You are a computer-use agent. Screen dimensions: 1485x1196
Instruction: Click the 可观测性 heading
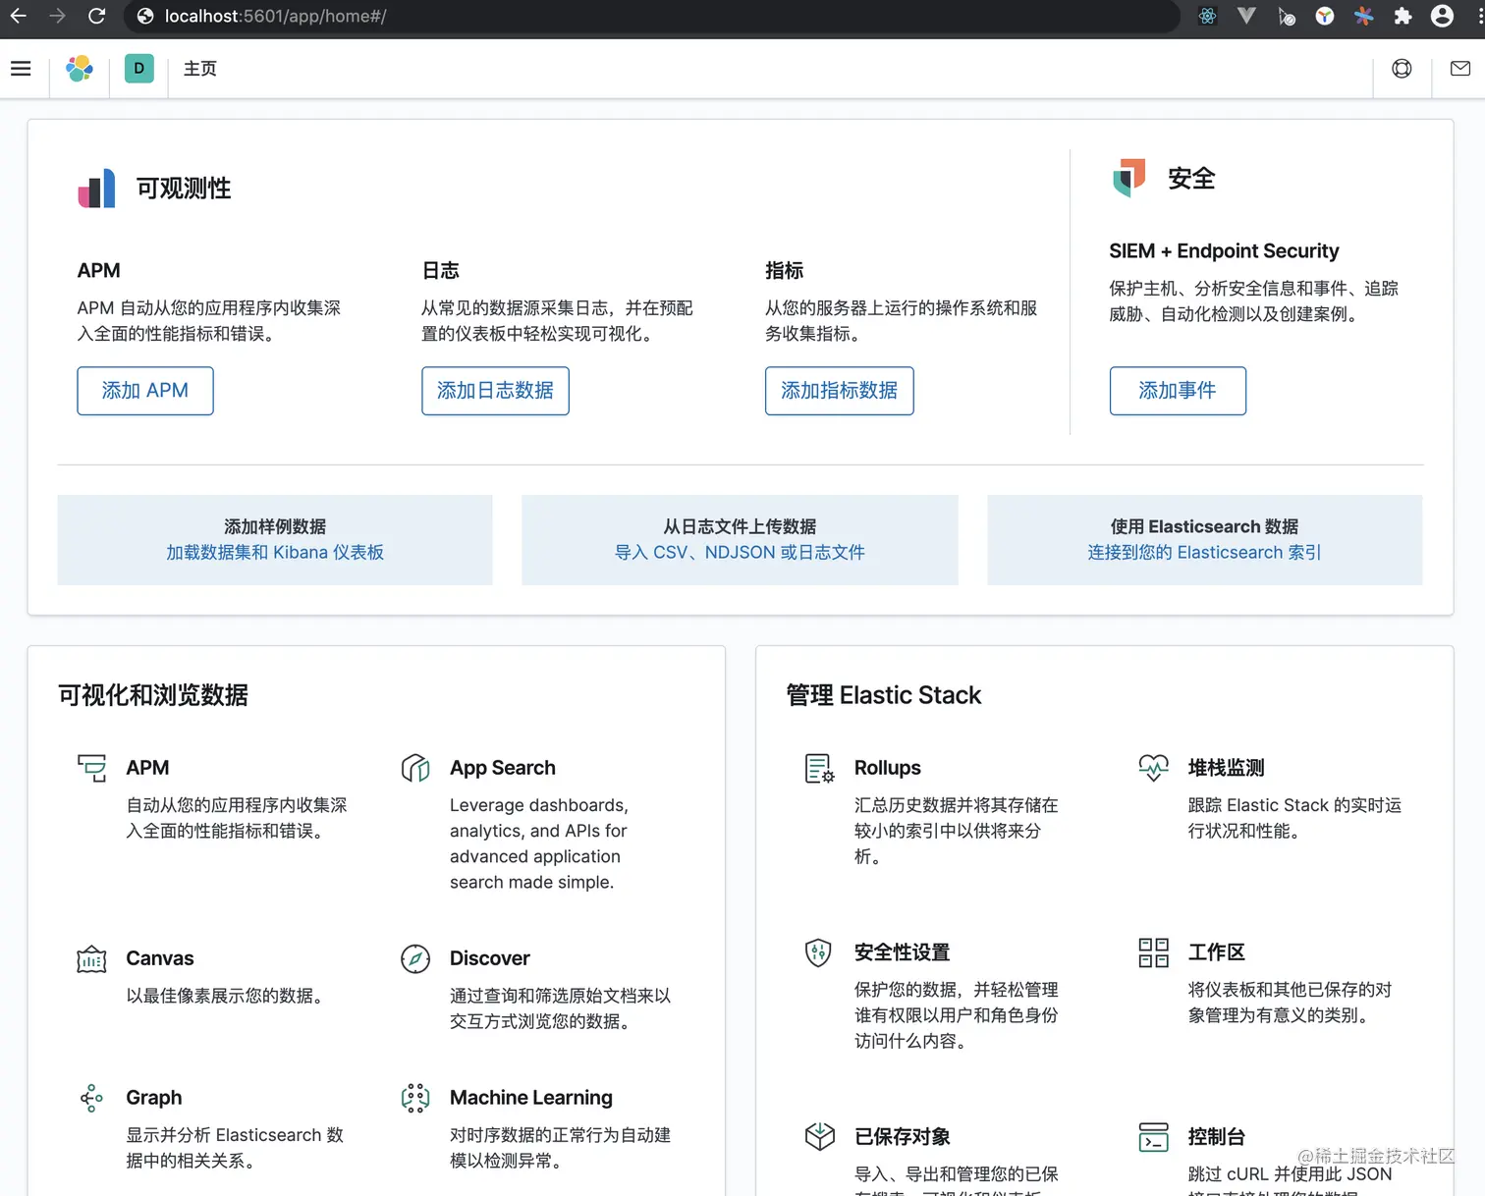click(184, 189)
